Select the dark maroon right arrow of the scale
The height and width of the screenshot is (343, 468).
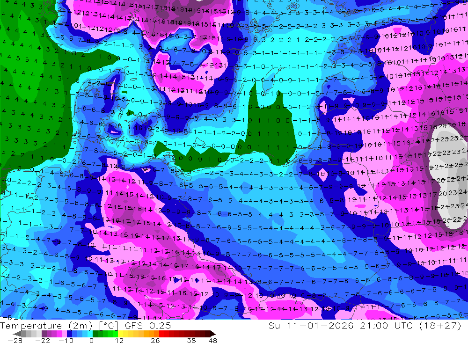pos(213,334)
